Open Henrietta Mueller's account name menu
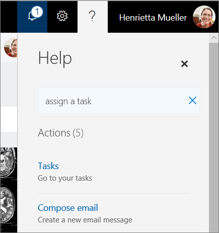Viewport: 219px width, 233px height. tap(153, 18)
